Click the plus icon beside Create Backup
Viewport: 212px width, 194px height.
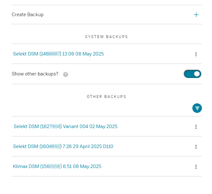(x=196, y=15)
